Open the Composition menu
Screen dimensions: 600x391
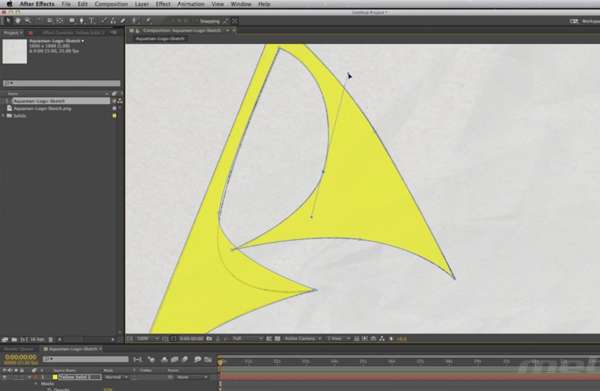tap(111, 4)
